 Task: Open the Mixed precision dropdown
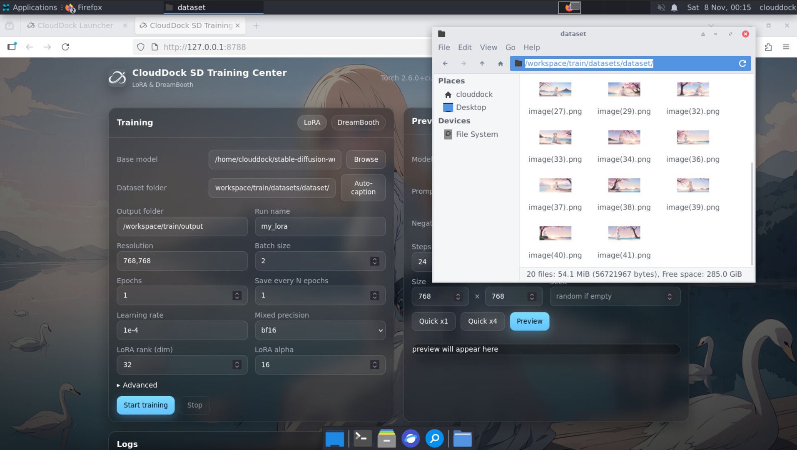click(320, 330)
